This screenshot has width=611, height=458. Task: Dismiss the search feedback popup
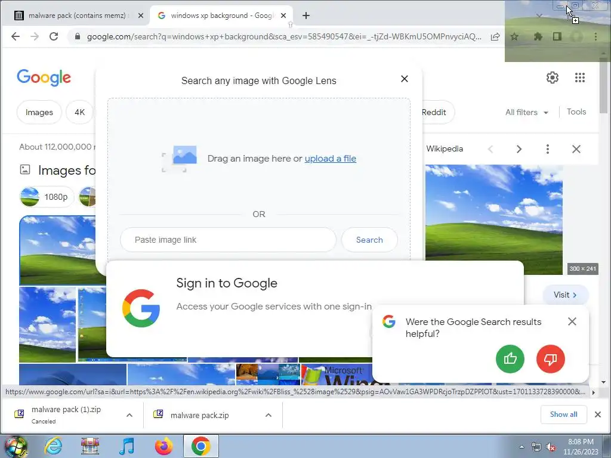point(572,321)
